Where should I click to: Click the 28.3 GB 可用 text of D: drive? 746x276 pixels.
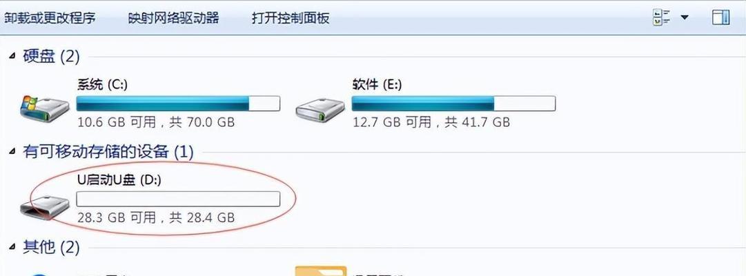coord(117,217)
